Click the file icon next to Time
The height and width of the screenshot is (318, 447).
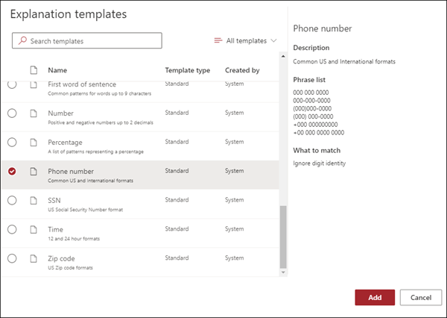click(x=34, y=229)
